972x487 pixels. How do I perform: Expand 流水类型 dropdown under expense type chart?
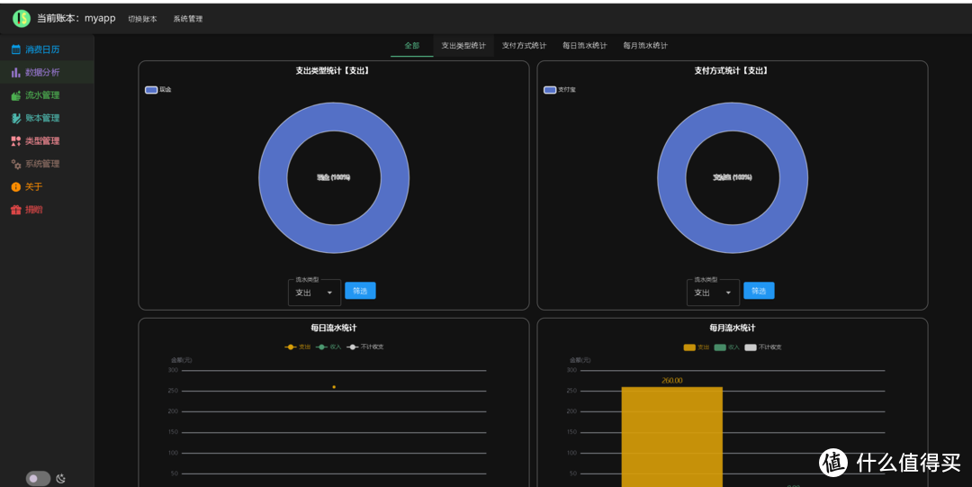click(x=314, y=293)
